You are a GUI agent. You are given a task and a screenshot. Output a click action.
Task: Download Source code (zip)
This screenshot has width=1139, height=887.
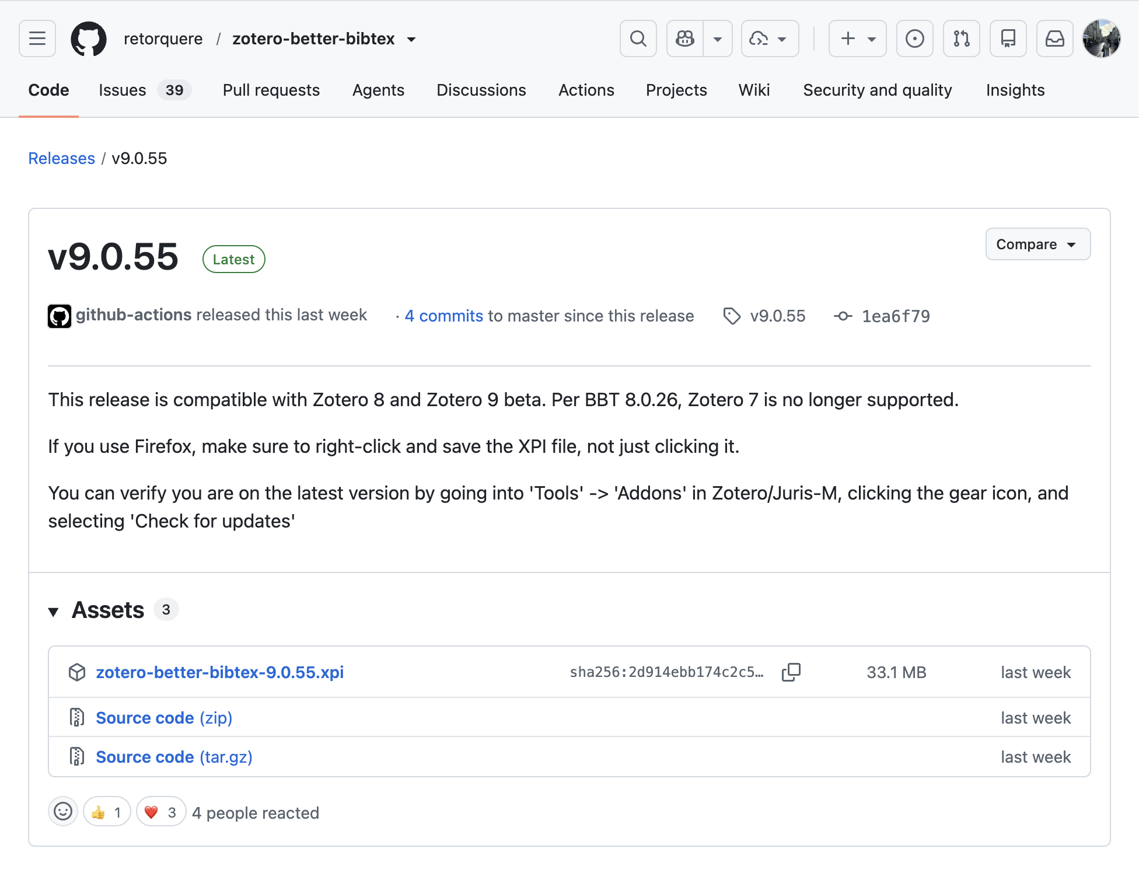164,718
